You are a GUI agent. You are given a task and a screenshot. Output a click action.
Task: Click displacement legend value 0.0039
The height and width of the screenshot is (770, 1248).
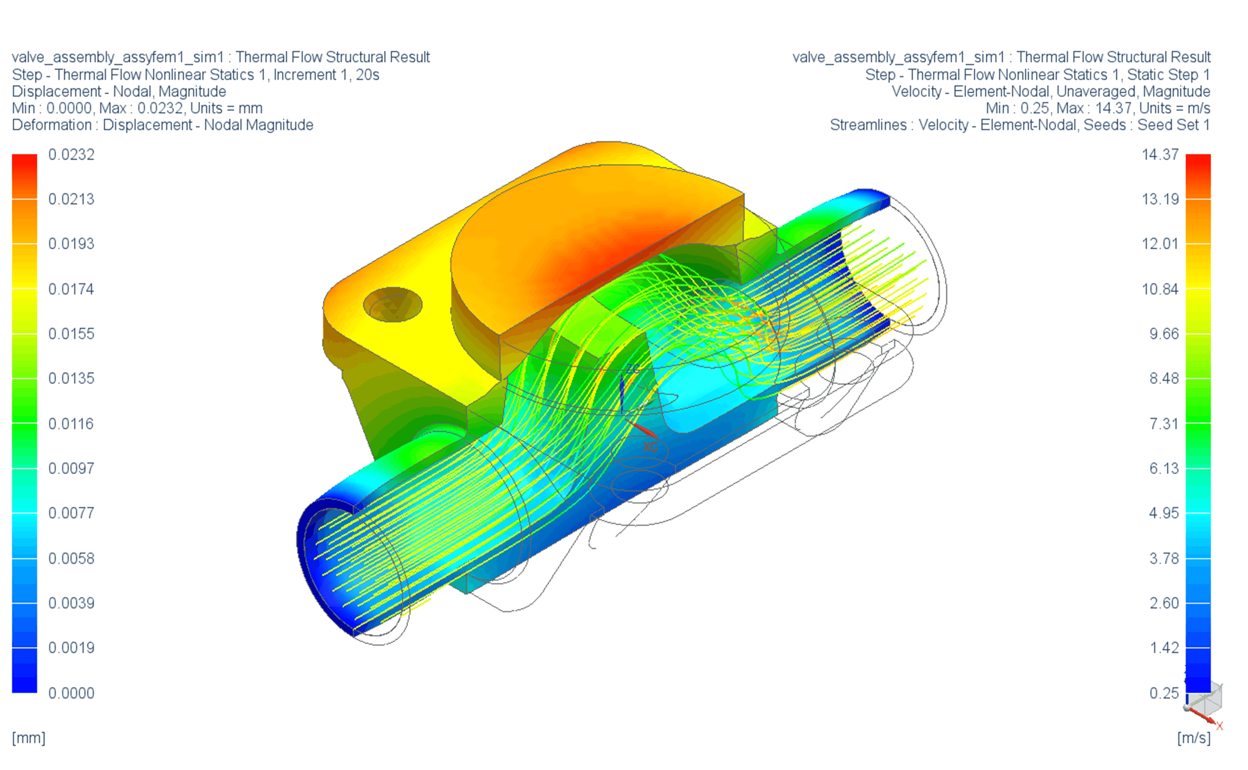71,604
